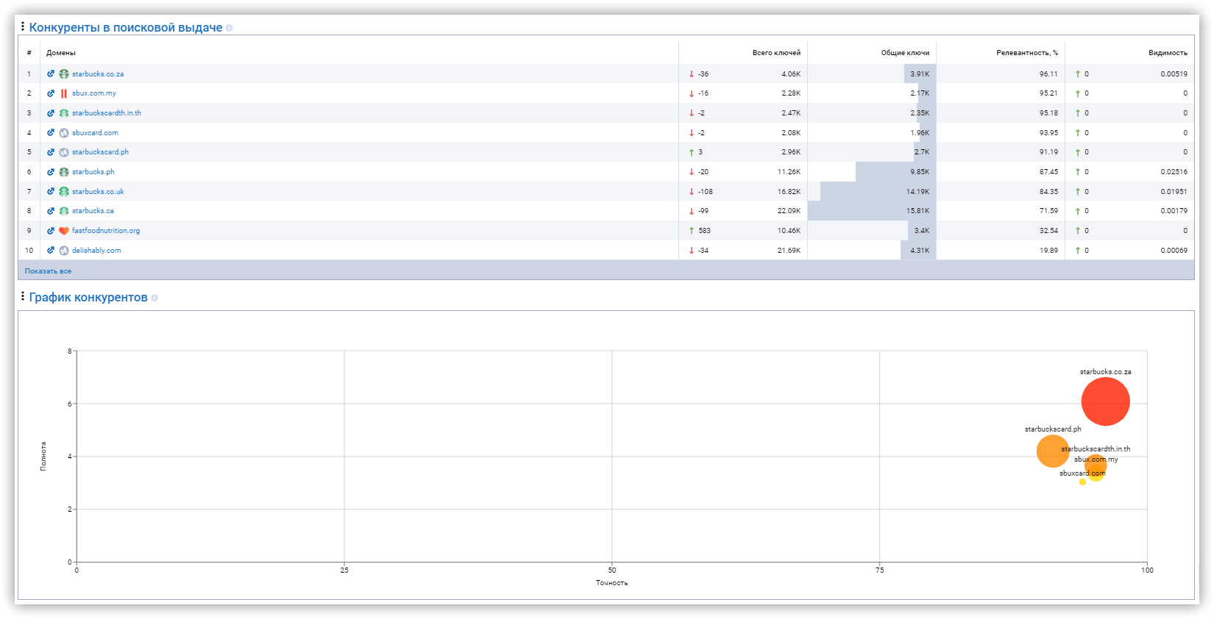Open external link icon for starbucks.co.uk

tap(51, 192)
